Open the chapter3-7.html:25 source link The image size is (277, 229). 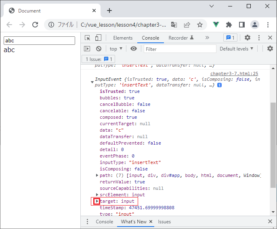(234, 74)
